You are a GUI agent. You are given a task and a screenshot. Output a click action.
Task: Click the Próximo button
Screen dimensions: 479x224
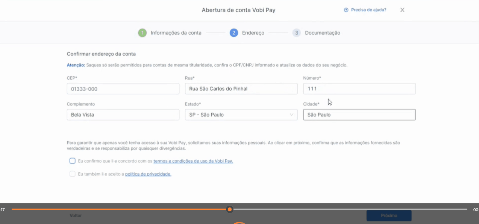click(389, 216)
